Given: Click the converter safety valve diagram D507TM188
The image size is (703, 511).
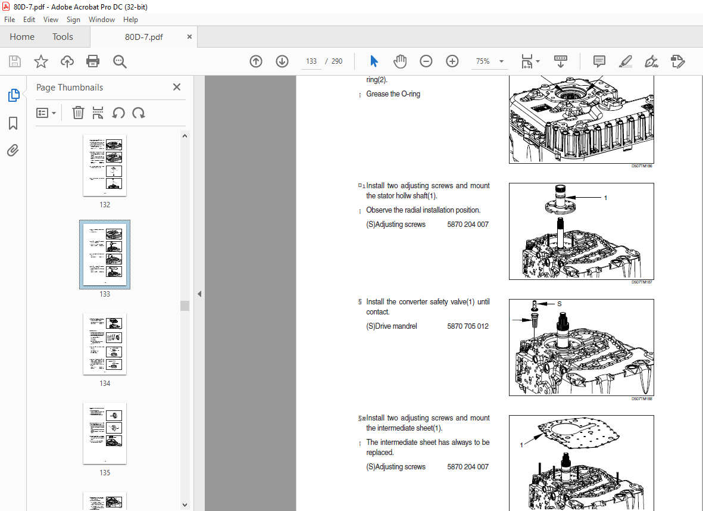Looking at the screenshot, I should click(582, 347).
